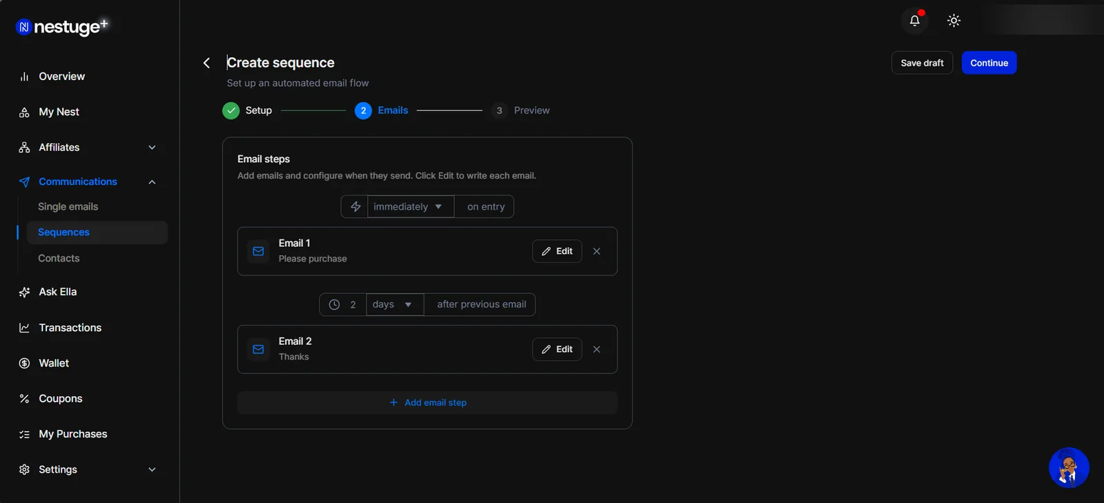Click the 'on entry' trigger label
Screen dimensions: 1104x503
pos(486,206)
